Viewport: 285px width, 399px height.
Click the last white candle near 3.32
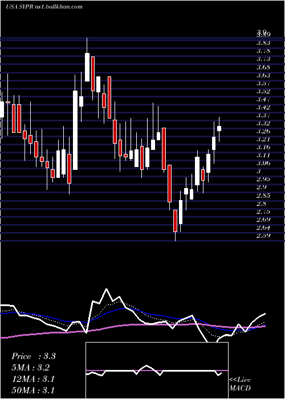point(219,128)
